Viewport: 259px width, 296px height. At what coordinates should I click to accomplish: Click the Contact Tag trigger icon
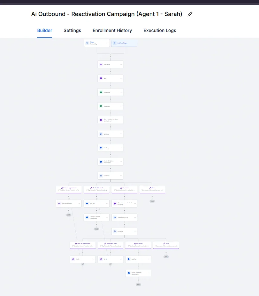point(87,43)
